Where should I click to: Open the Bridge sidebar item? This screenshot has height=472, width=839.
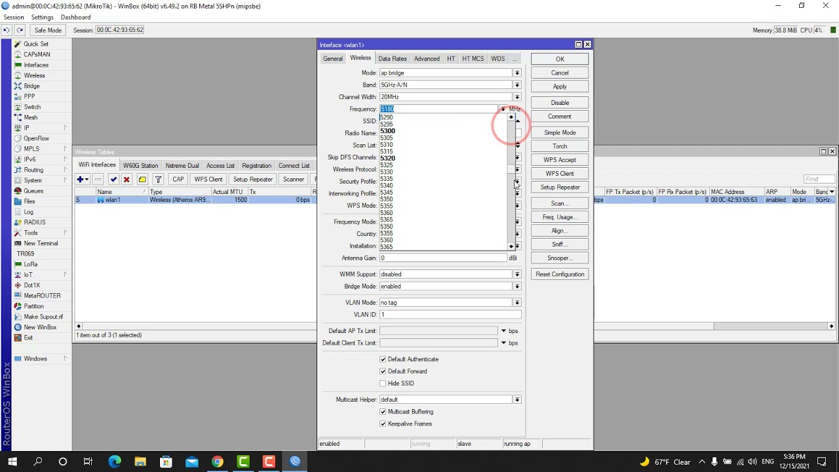pos(31,86)
